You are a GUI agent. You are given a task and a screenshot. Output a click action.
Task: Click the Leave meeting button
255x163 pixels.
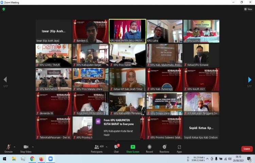point(247,149)
